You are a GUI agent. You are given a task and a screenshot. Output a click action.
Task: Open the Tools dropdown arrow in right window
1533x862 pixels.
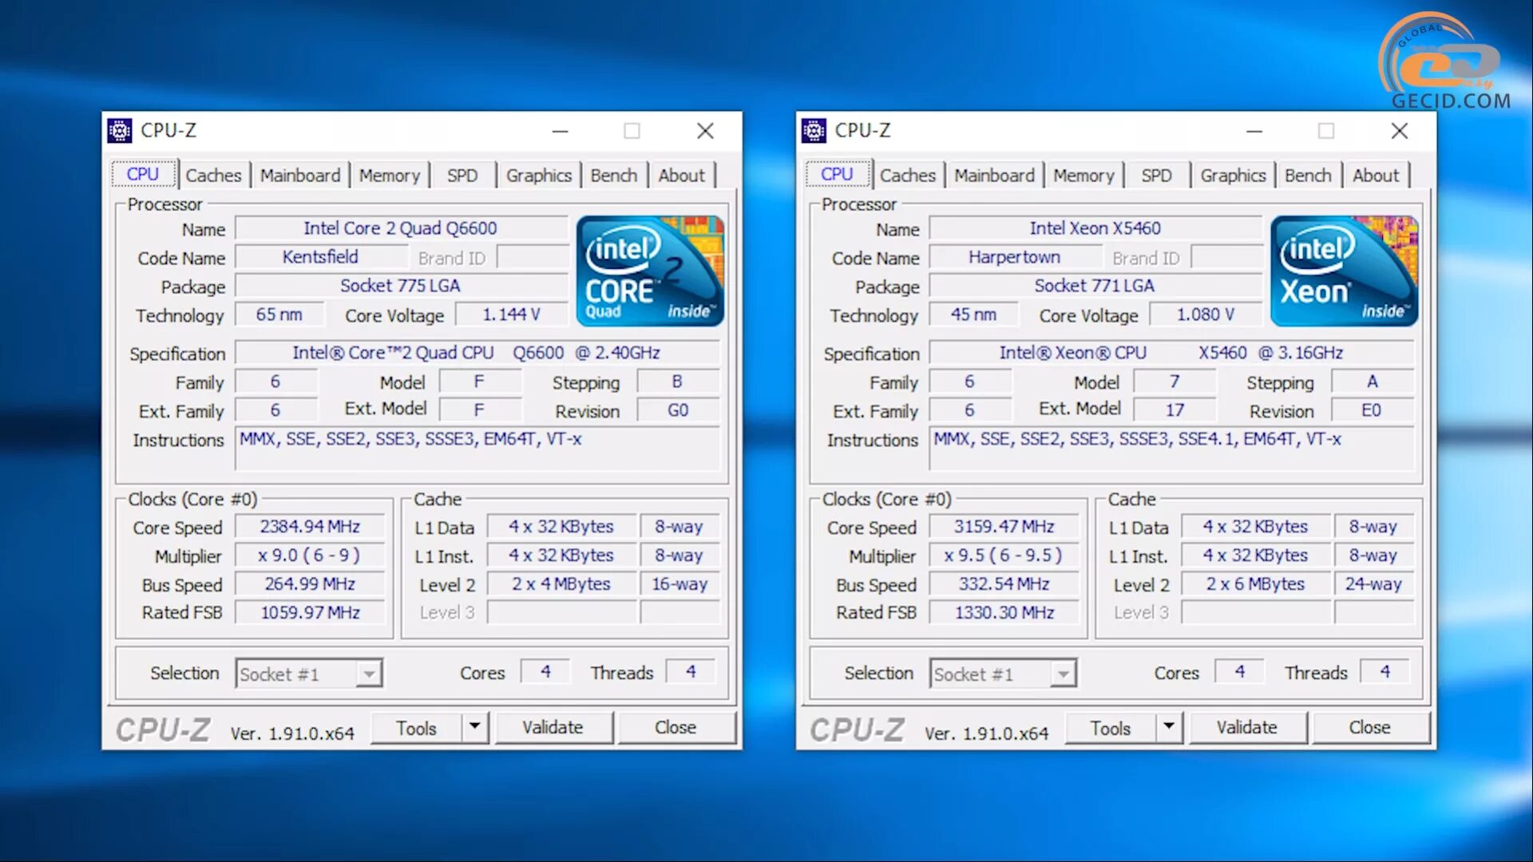tap(1169, 727)
